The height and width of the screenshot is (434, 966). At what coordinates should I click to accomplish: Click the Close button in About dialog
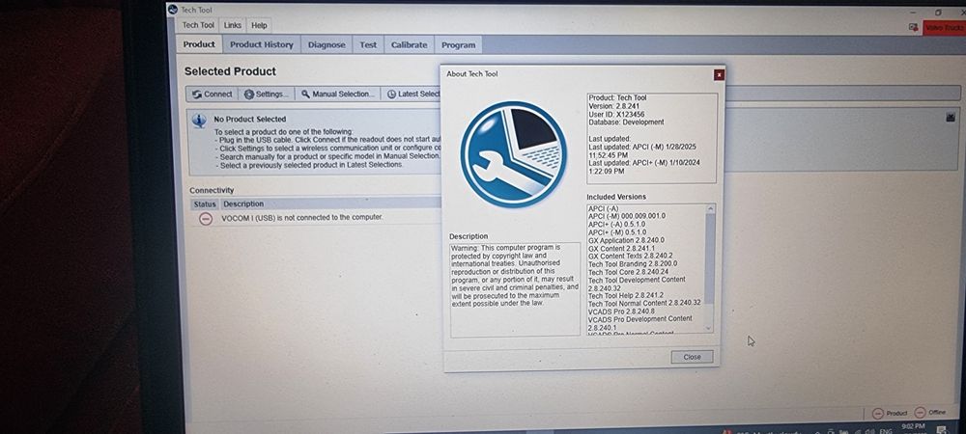692,357
